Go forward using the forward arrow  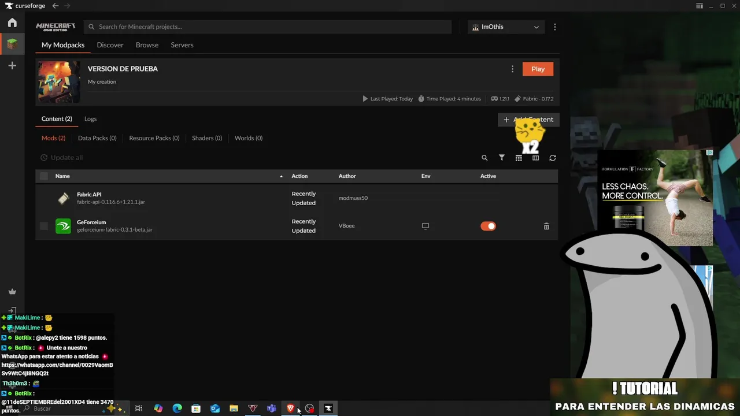(67, 6)
